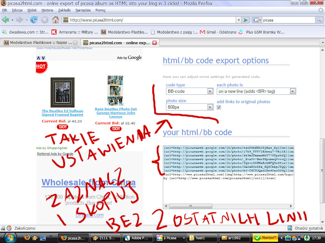Viewport: 325px width, 243px height.
Task: Click the Back navigation arrow
Action: (6, 20)
